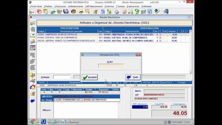This screenshot has width=222, height=125.
Task: Click the document with pencil toolbar icon
Action: click(59, 12)
